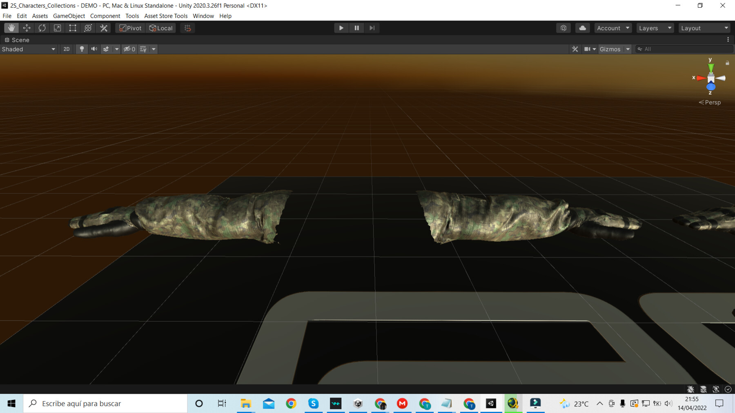Open File Explorer from the taskbar

[246, 403]
